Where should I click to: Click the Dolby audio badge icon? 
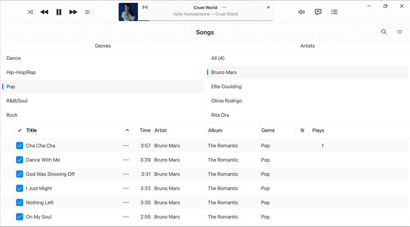tap(145, 7)
